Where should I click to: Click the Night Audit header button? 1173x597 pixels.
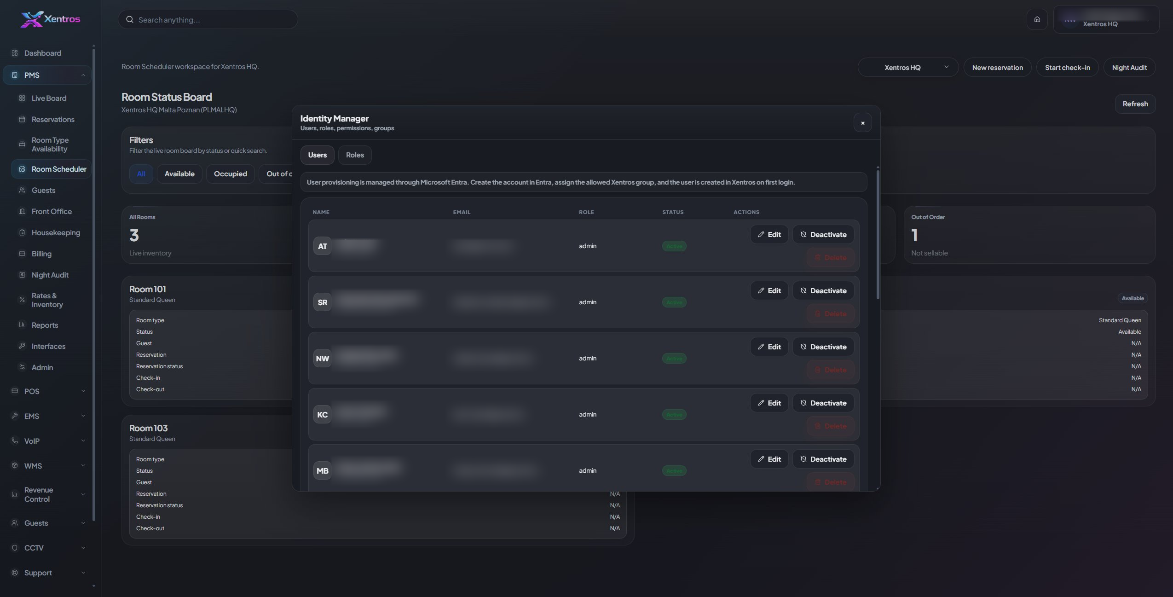1129,67
